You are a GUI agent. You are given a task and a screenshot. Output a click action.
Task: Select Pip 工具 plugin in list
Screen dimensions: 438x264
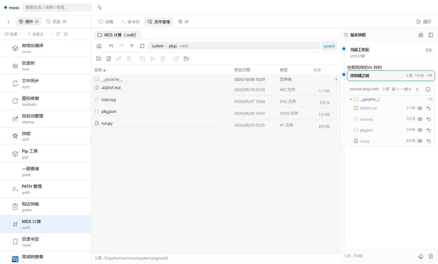[x=46, y=154]
